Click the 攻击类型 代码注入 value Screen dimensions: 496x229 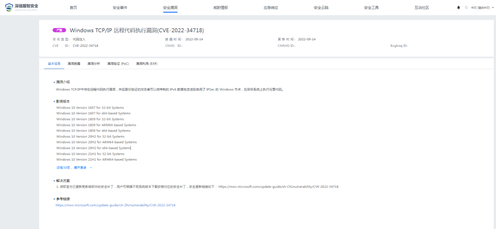[79, 39]
